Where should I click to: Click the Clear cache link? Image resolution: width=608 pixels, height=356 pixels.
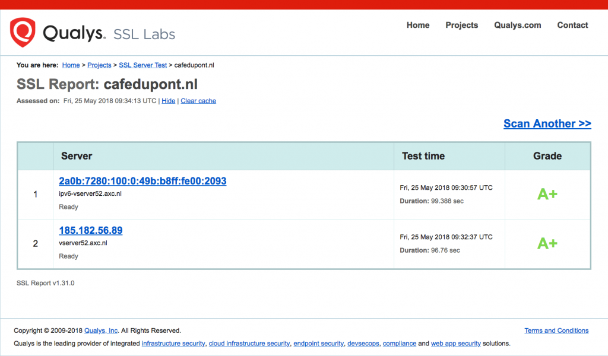[x=198, y=101]
